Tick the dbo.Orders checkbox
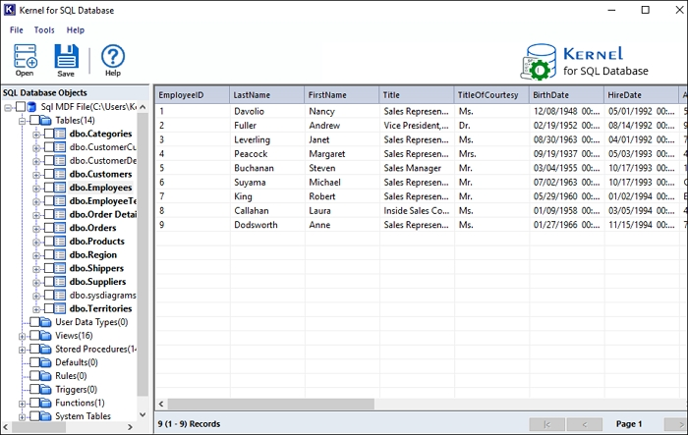This screenshot has width=688, height=435. click(x=49, y=228)
